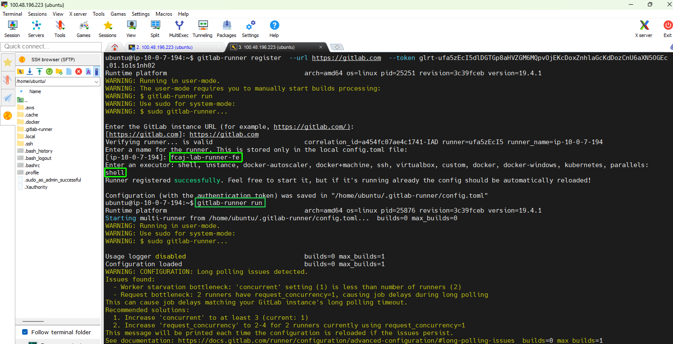Open the Sessions star toolbar icon
673x344 pixels.
[x=108, y=29]
